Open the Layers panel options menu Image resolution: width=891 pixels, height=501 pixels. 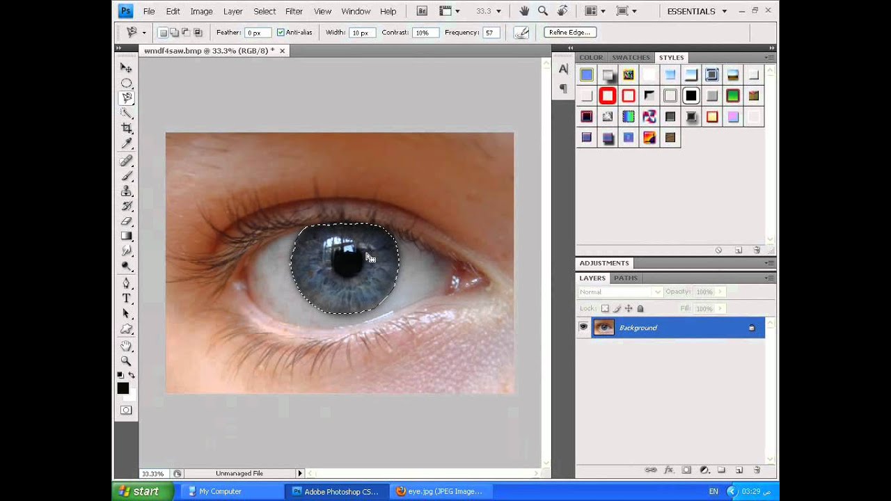pyautogui.click(x=768, y=278)
